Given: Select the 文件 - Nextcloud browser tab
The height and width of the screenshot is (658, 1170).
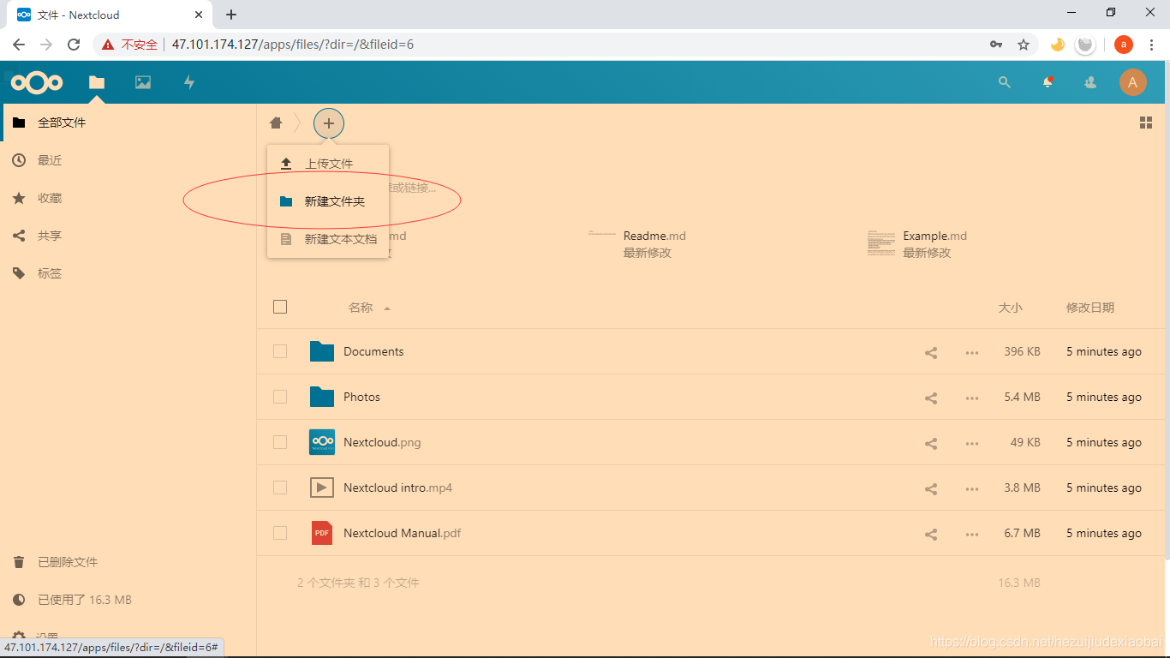Looking at the screenshot, I should 111,15.
